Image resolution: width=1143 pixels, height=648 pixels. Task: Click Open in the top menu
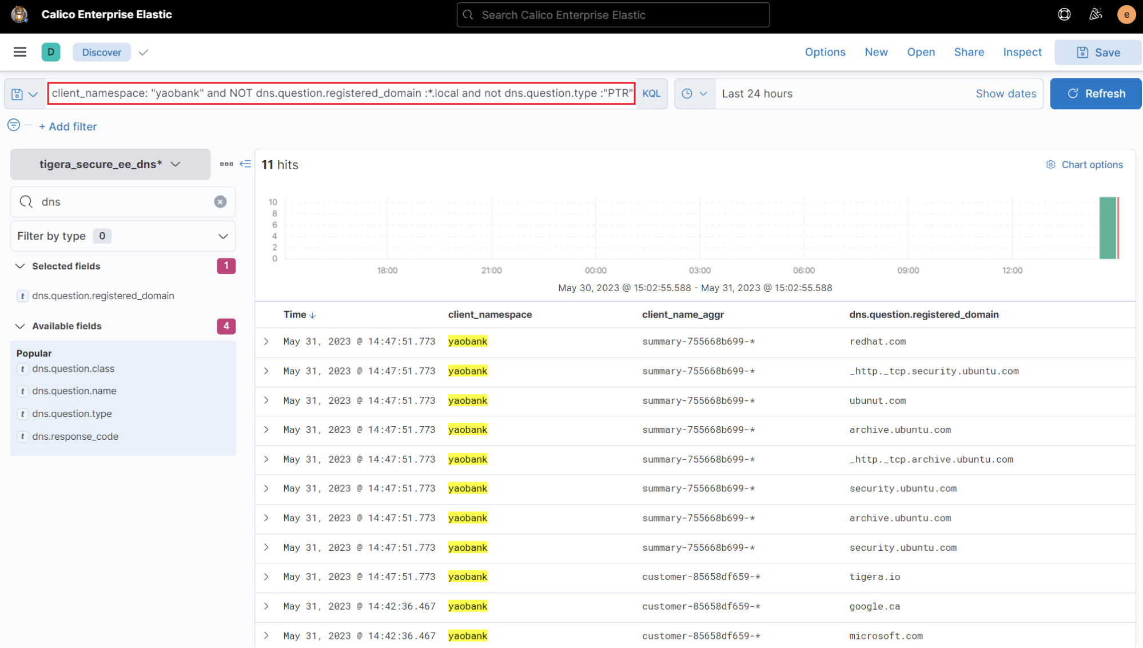(x=921, y=52)
